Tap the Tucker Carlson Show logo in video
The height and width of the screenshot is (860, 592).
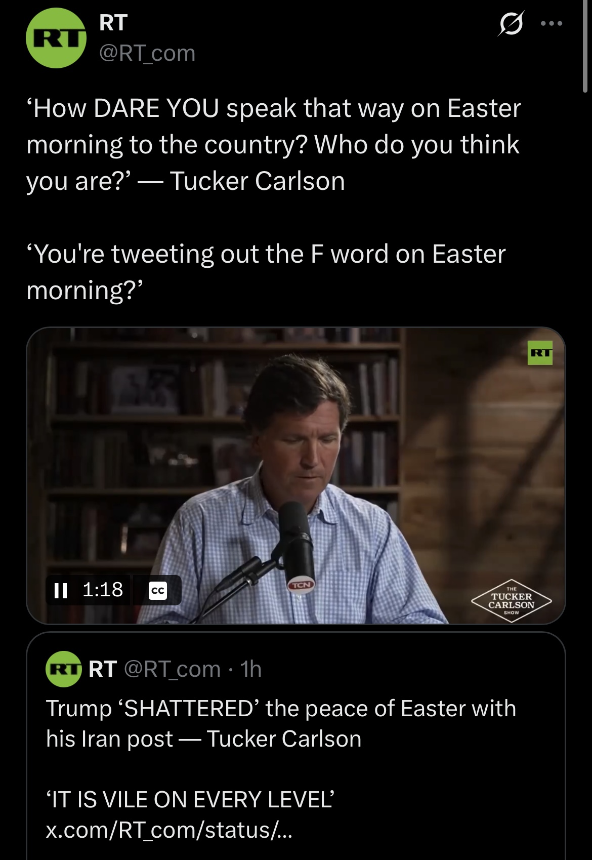pyautogui.click(x=511, y=601)
